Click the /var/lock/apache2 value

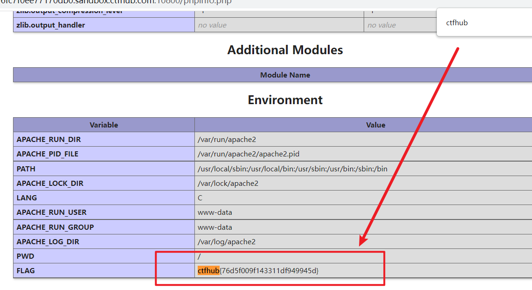[228, 183]
